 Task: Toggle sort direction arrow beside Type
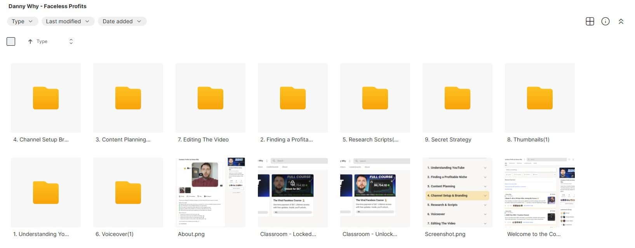point(30,41)
